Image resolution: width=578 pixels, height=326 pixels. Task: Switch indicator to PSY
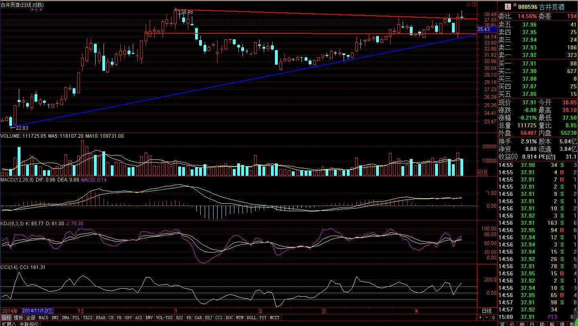pos(263,318)
